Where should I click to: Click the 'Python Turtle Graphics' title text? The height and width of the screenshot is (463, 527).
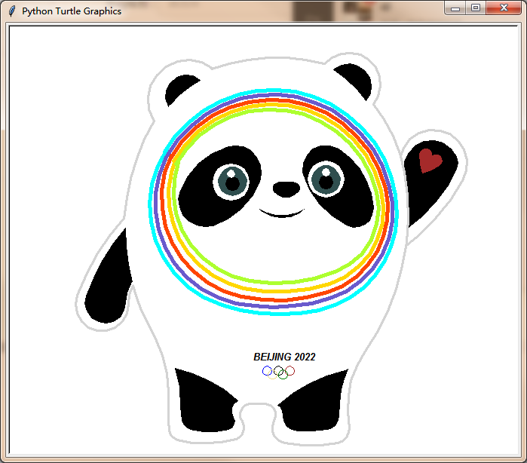[72, 11]
